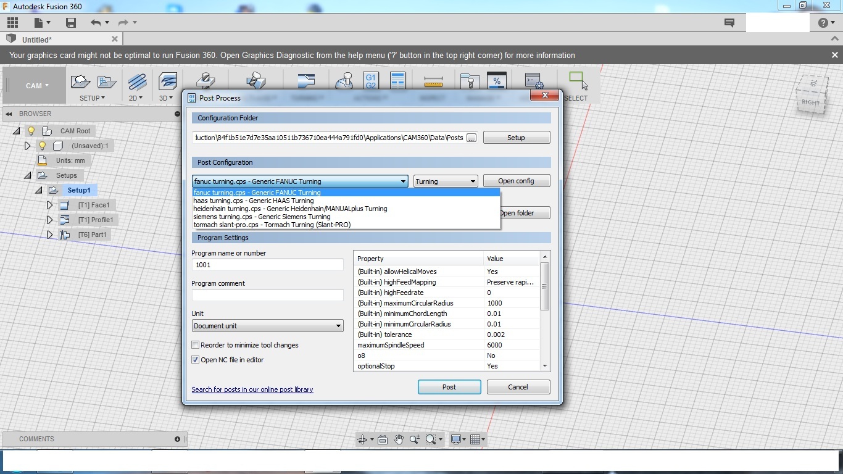Open the Tool Library icon
Image resolution: width=843 pixels, height=474 pixels.
point(470,81)
